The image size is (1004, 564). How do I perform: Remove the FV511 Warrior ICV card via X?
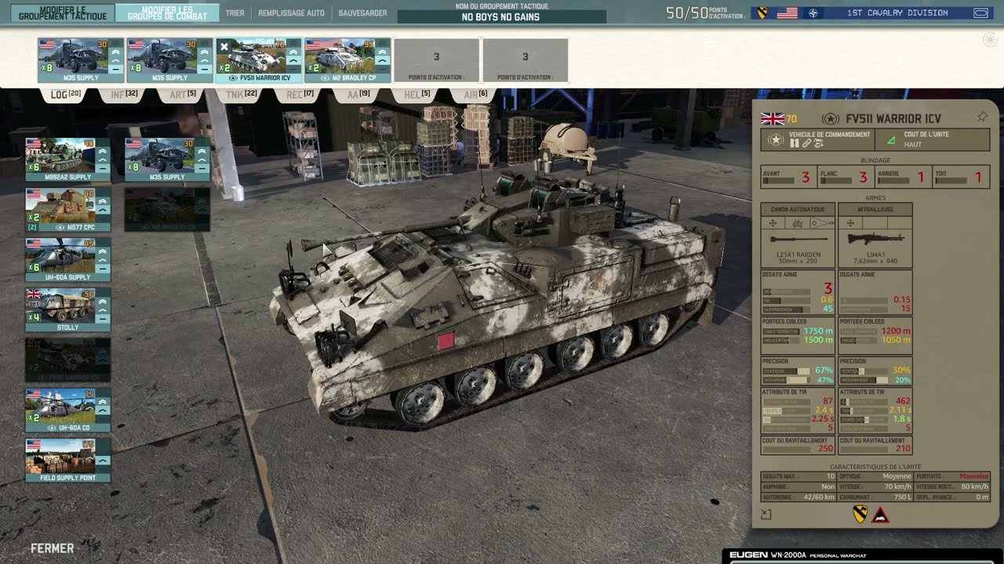click(224, 47)
